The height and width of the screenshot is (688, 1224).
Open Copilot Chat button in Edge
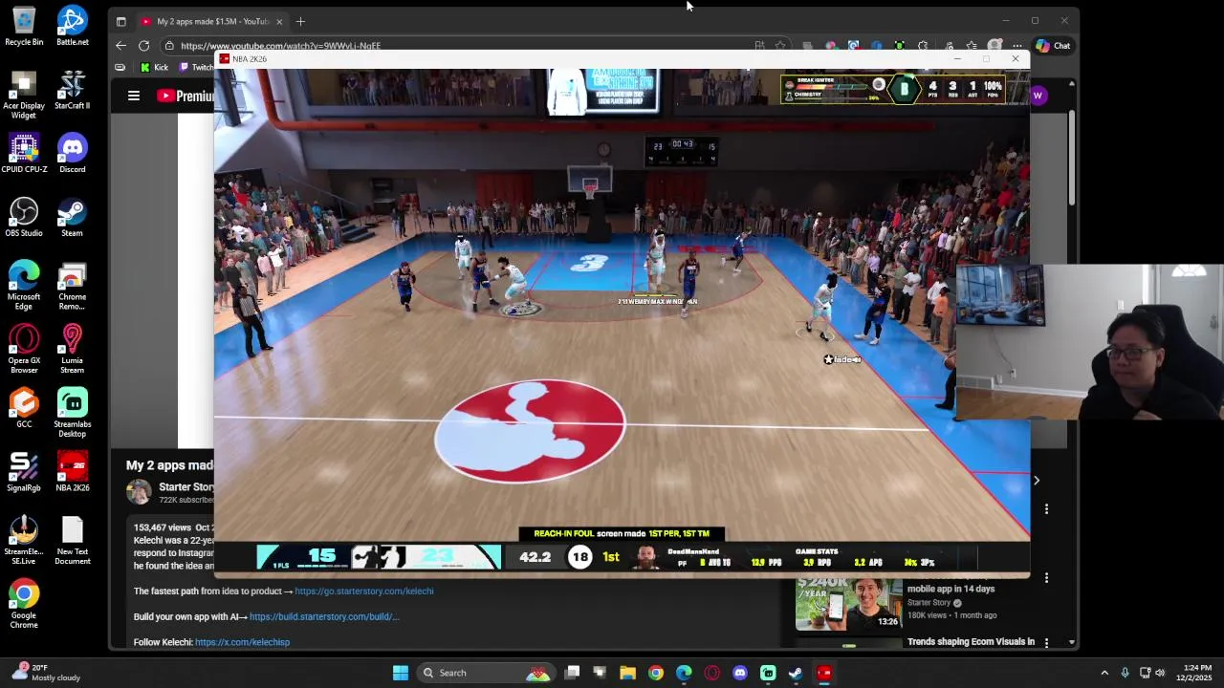[1052, 45]
